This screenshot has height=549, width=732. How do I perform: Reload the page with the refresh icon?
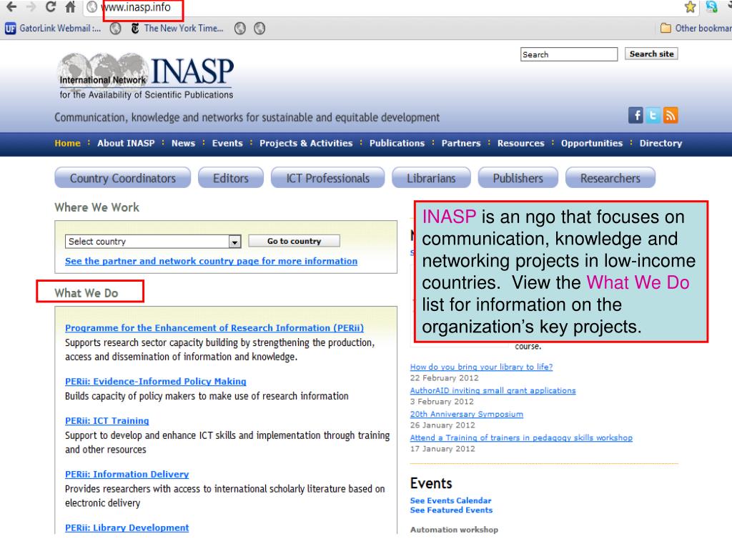(51, 6)
